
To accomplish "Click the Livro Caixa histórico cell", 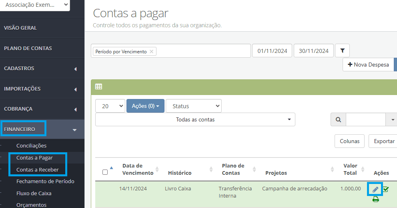I will point(178,189).
